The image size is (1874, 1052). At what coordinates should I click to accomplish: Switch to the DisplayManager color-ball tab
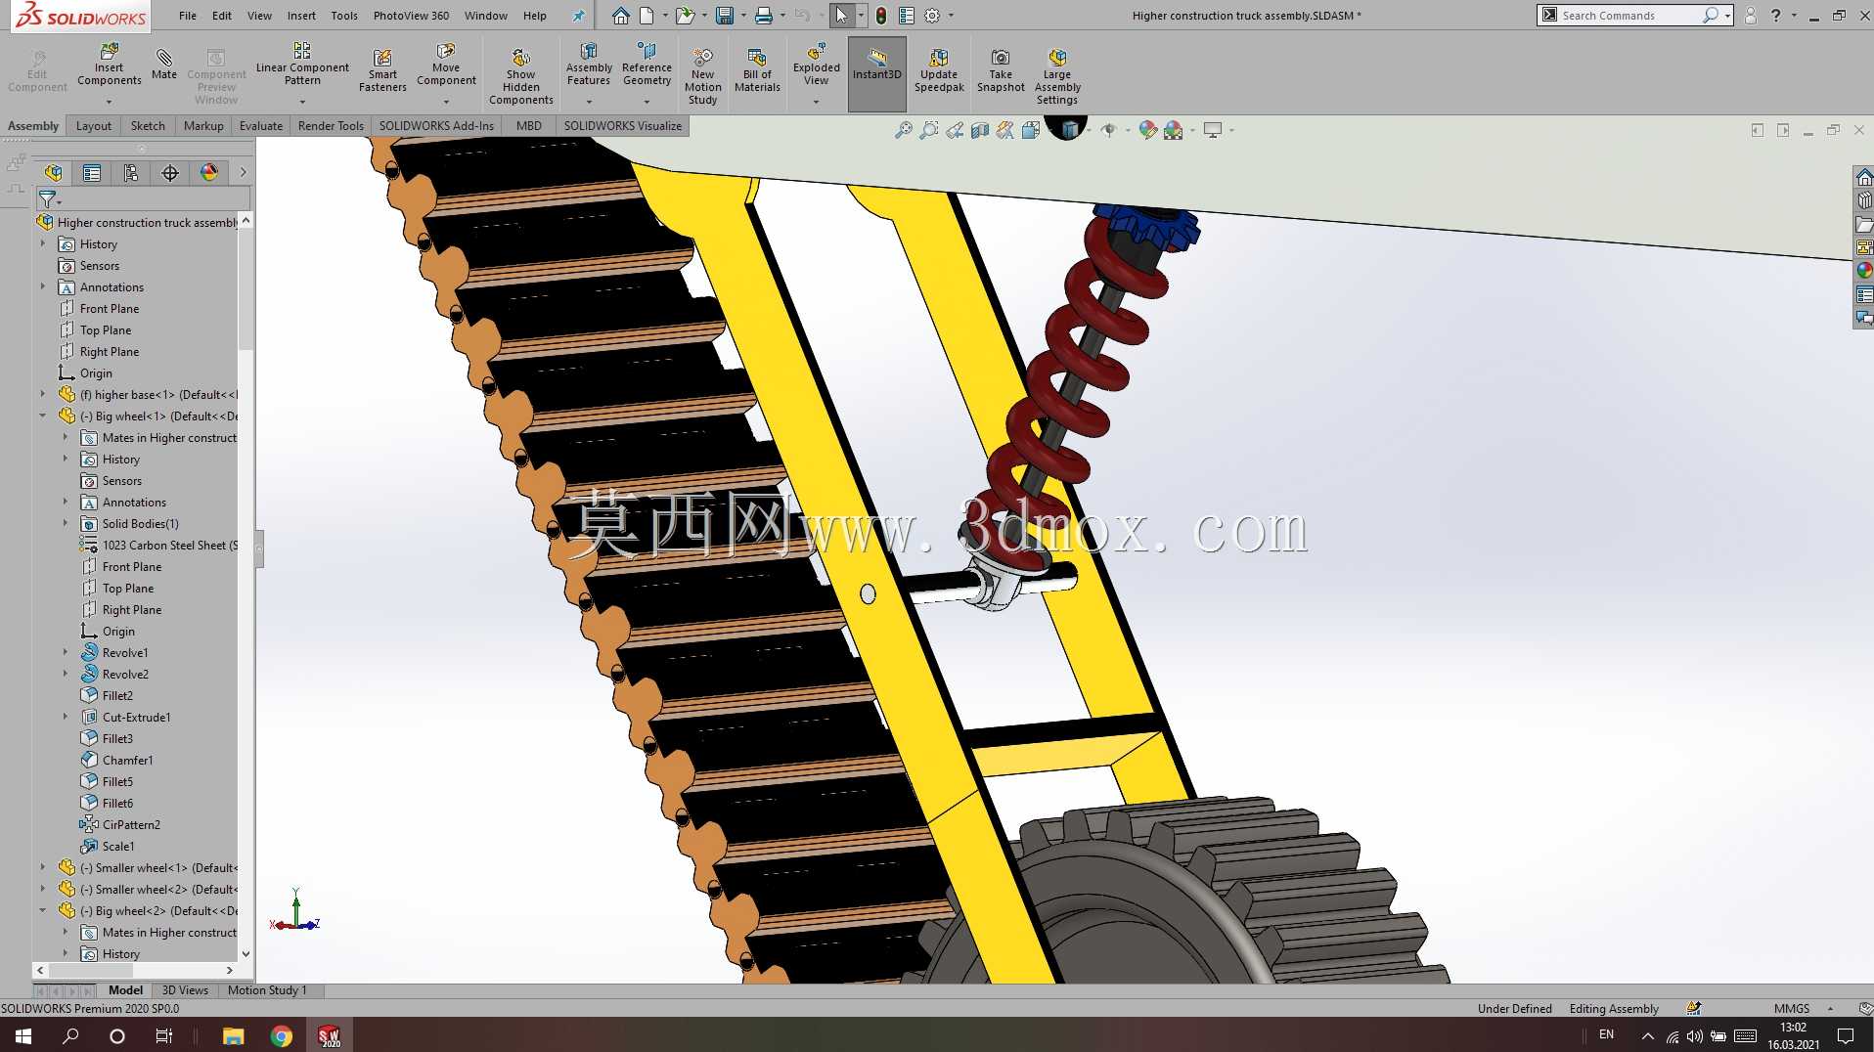pos(209,173)
